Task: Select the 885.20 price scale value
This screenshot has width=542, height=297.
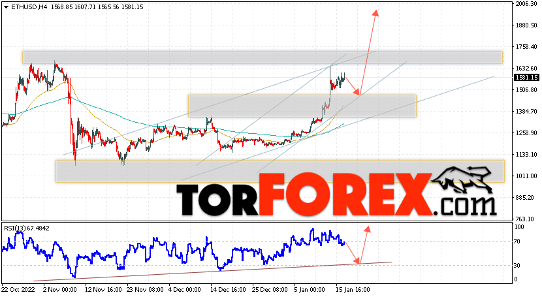Action: 526,198
